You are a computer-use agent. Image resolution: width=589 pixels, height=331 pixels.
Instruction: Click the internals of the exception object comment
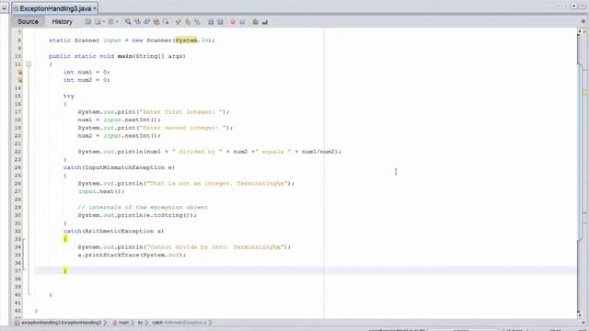tap(143, 207)
